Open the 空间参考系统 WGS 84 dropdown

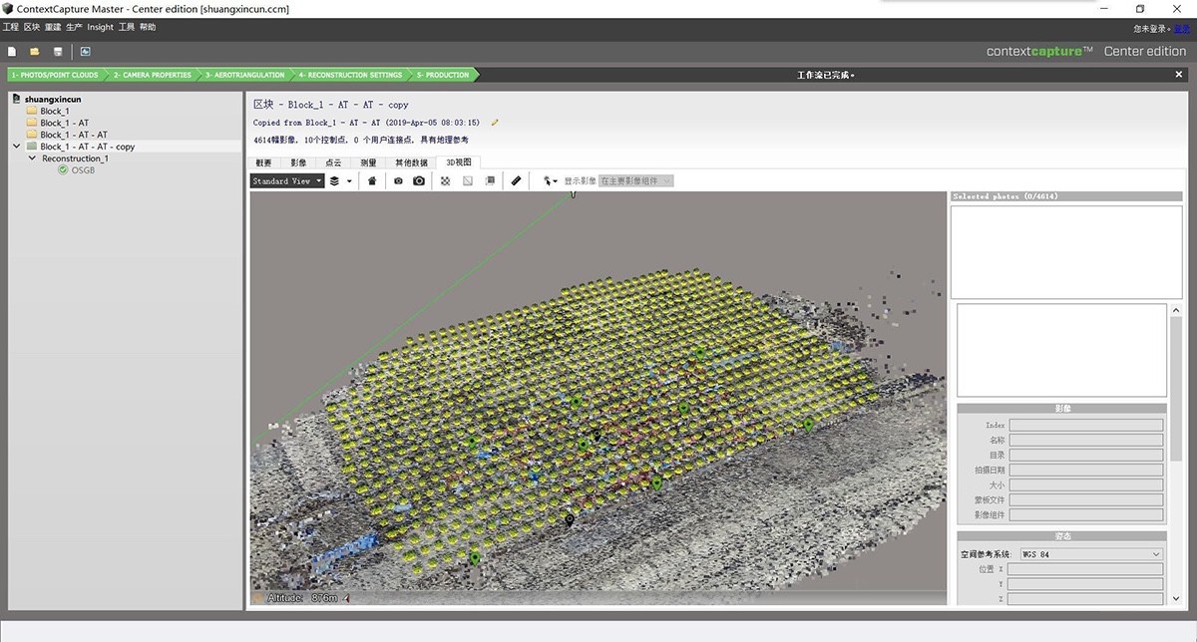point(1087,553)
